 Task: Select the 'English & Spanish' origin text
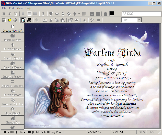[x=112, y=65]
